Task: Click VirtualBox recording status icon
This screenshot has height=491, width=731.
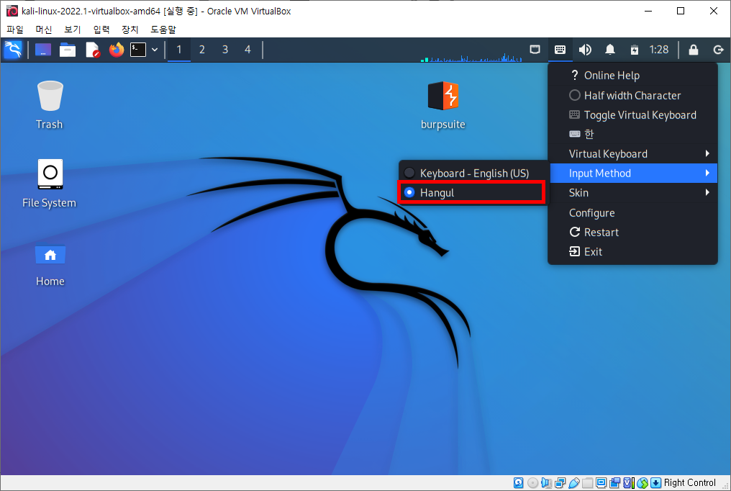Action: pos(615,483)
